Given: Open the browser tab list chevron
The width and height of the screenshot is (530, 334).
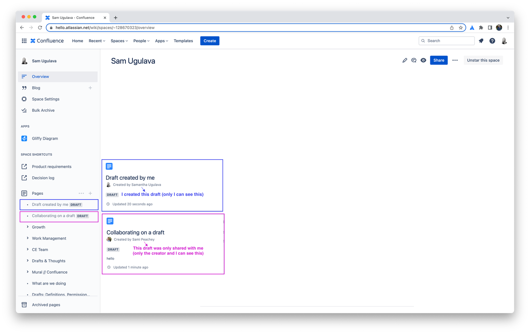Looking at the screenshot, I should 508,18.
